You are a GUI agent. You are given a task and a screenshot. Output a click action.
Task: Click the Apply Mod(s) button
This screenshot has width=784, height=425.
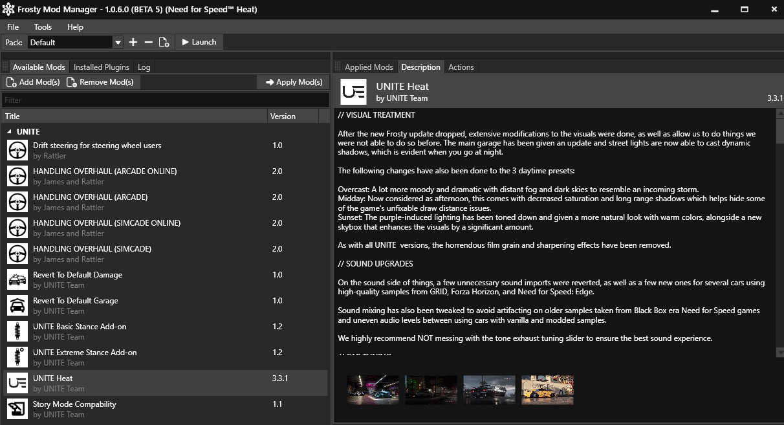tap(294, 82)
